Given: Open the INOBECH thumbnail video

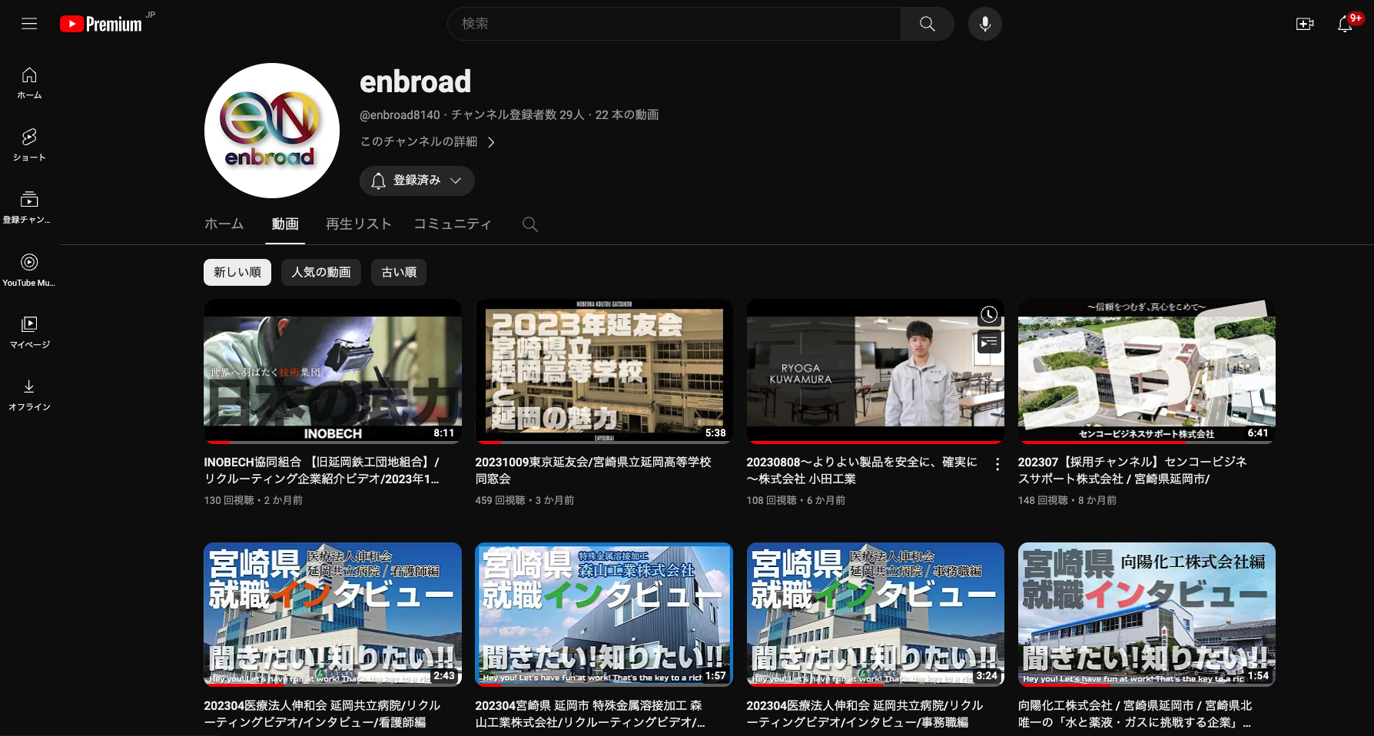Looking at the screenshot, I should click(333, 371).
